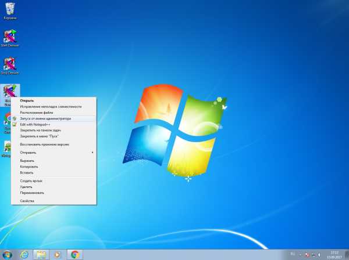Choose Вставить from the context menu
The height and width of the screenshot is (260, 349).
(x=54, y=173)
